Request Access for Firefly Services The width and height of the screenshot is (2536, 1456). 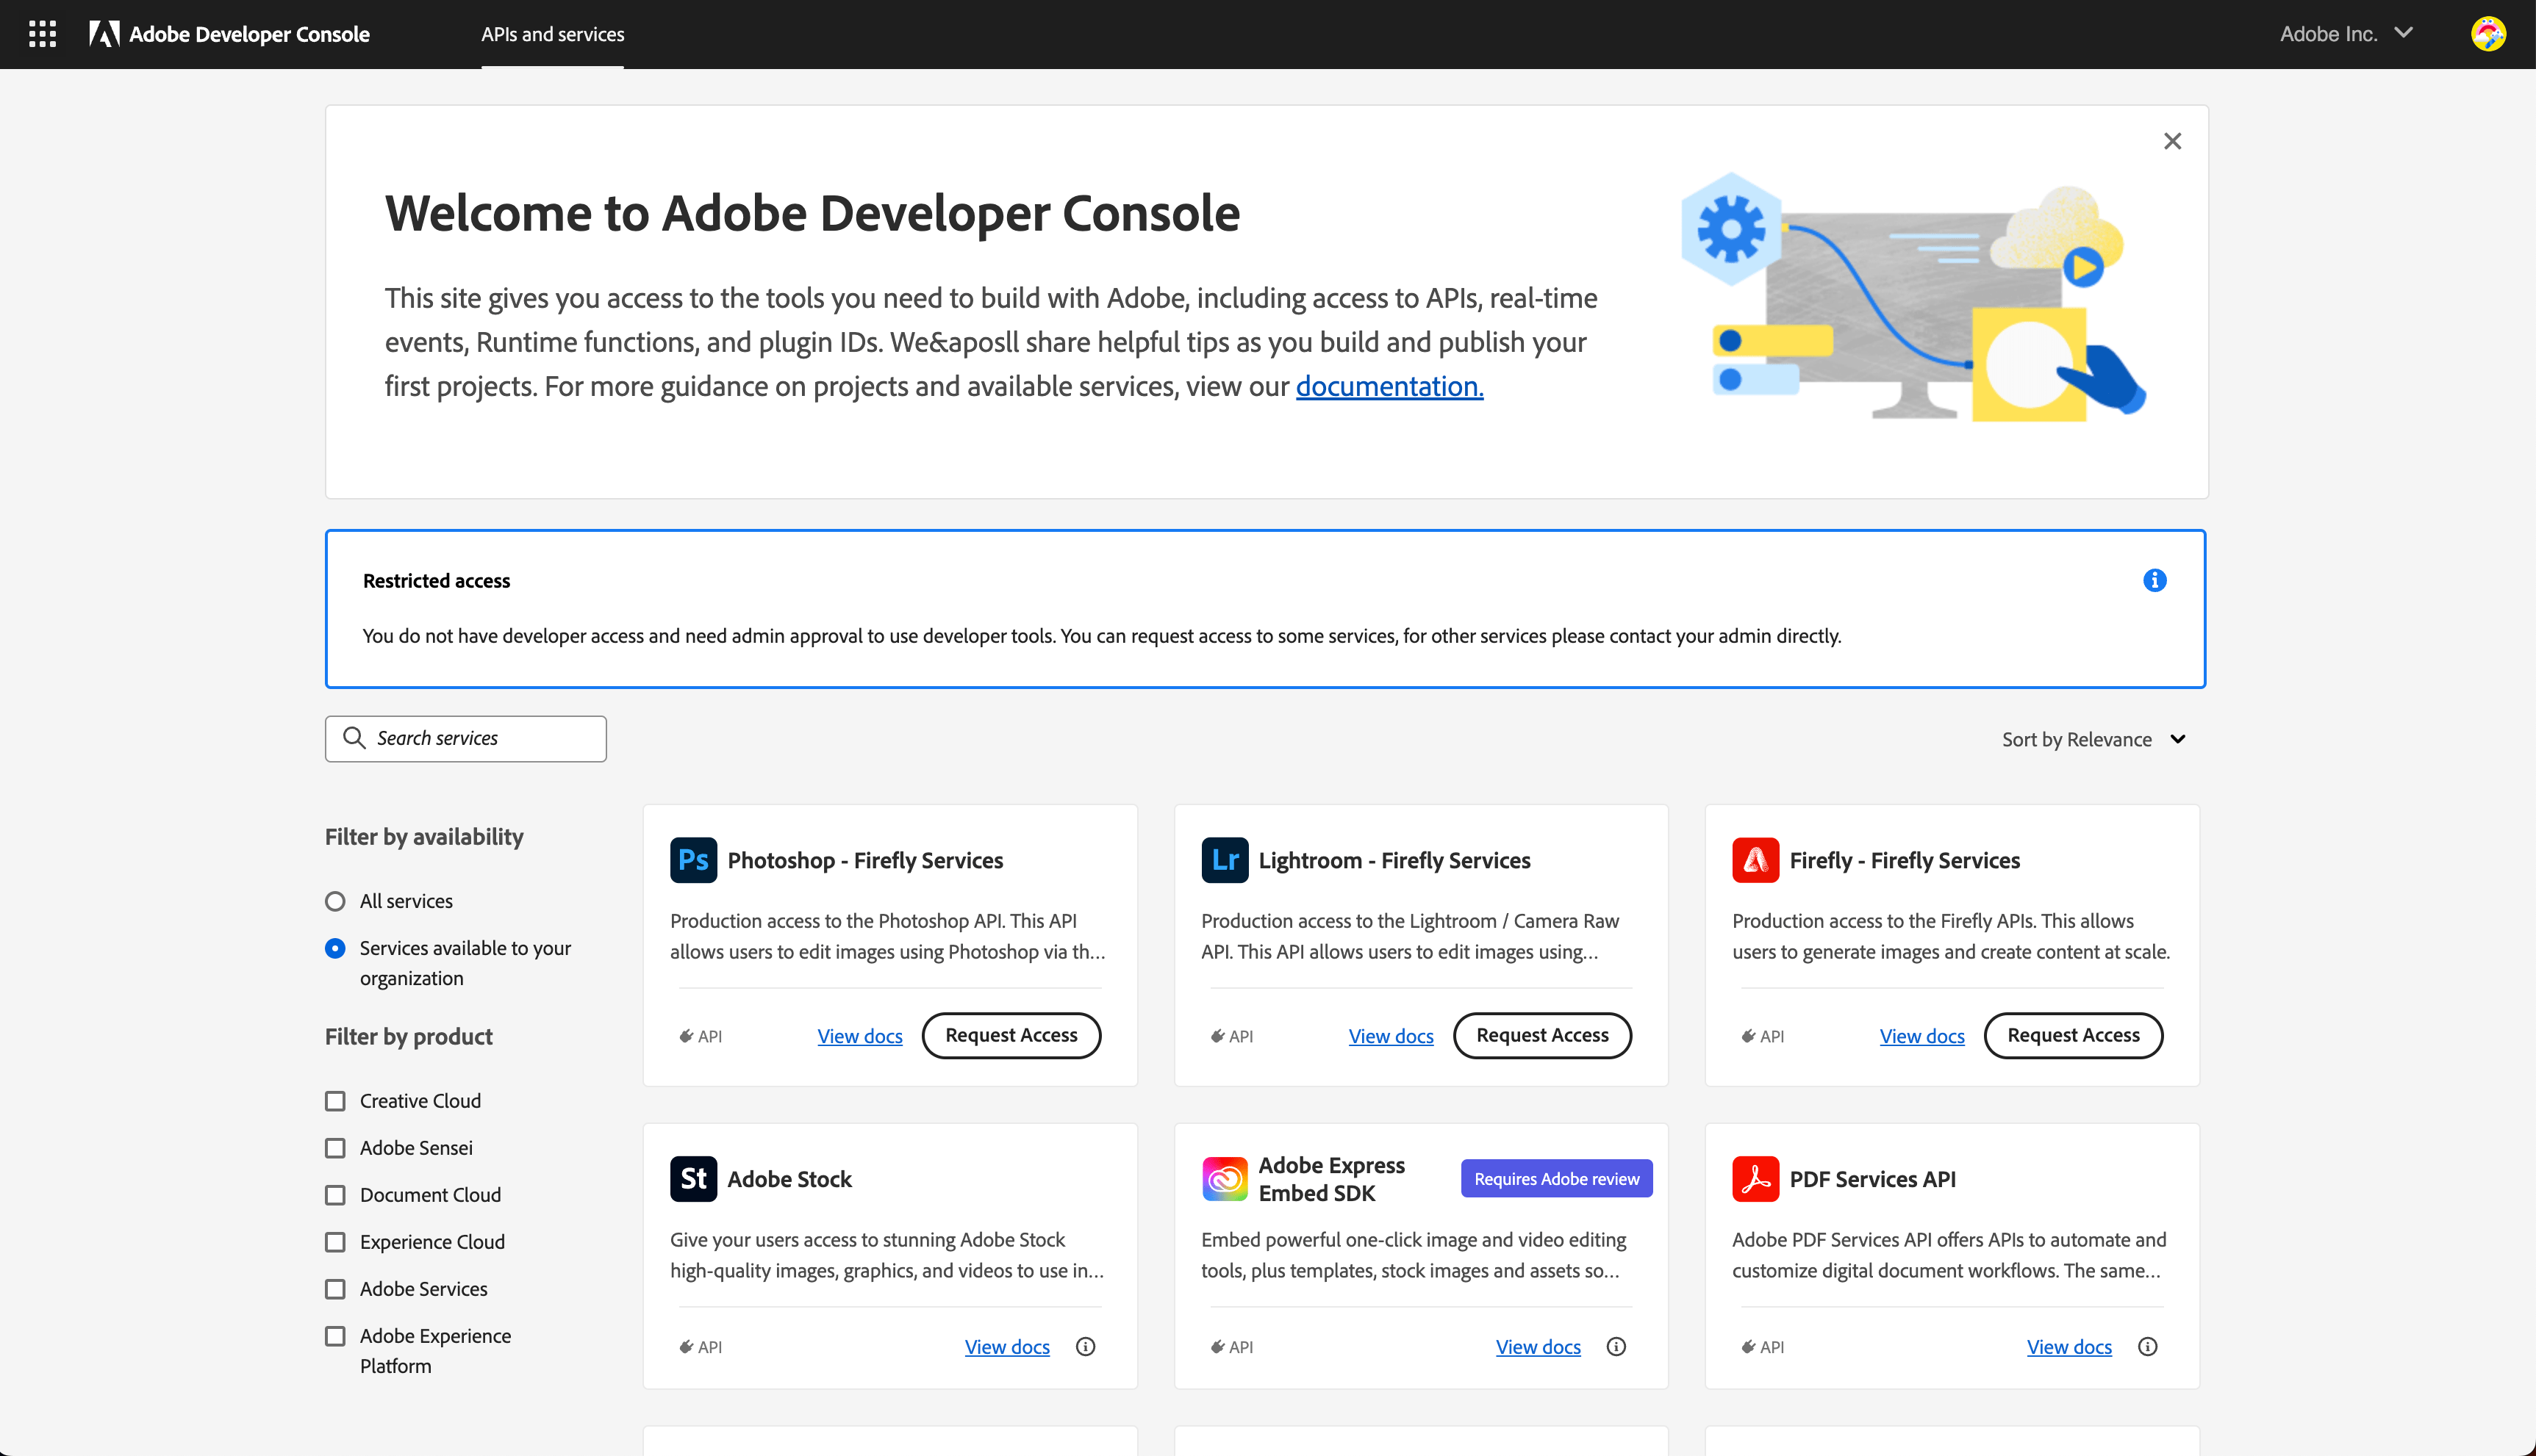click(x=2073, y=1035)
